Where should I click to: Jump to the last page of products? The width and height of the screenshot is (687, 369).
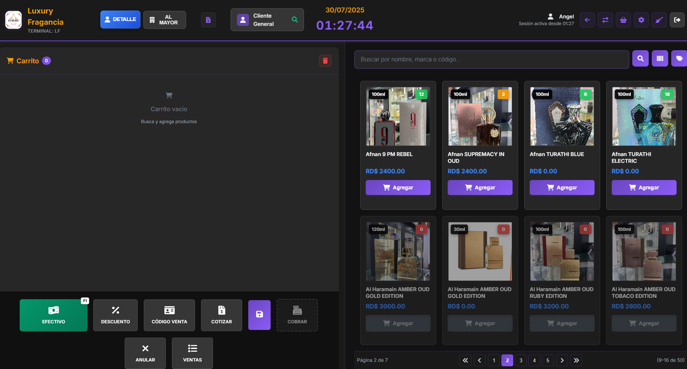(x=576, y=360)
